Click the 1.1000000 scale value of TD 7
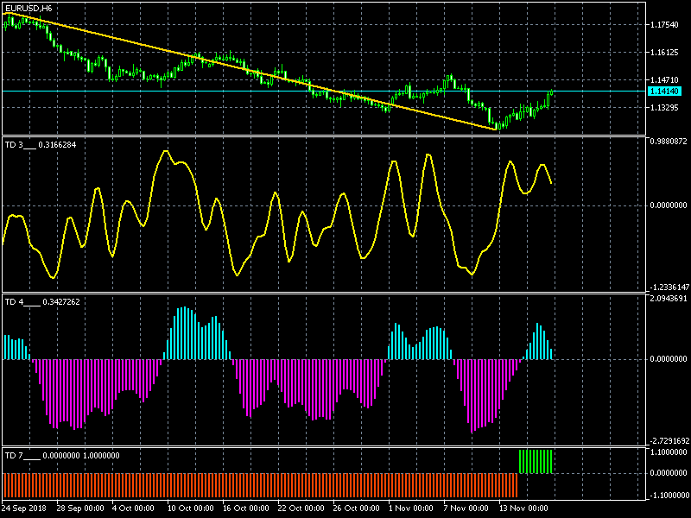The width and height of the screenshot is (691, 518). click(x=669, y=452)
